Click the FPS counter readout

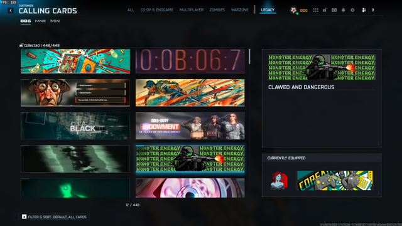(x=8, y=2)
